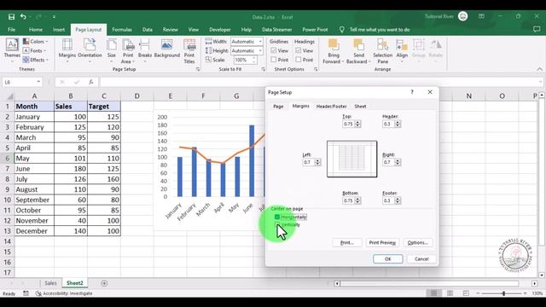The height and width of the screenshot is (307, 546).
Task: Open theme Colors menu
Action: pos(36,42)
